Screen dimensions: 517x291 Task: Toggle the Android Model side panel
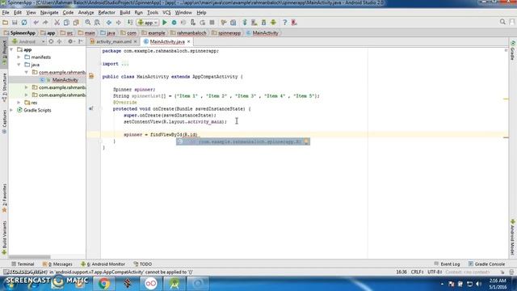[x=513, y=237]
